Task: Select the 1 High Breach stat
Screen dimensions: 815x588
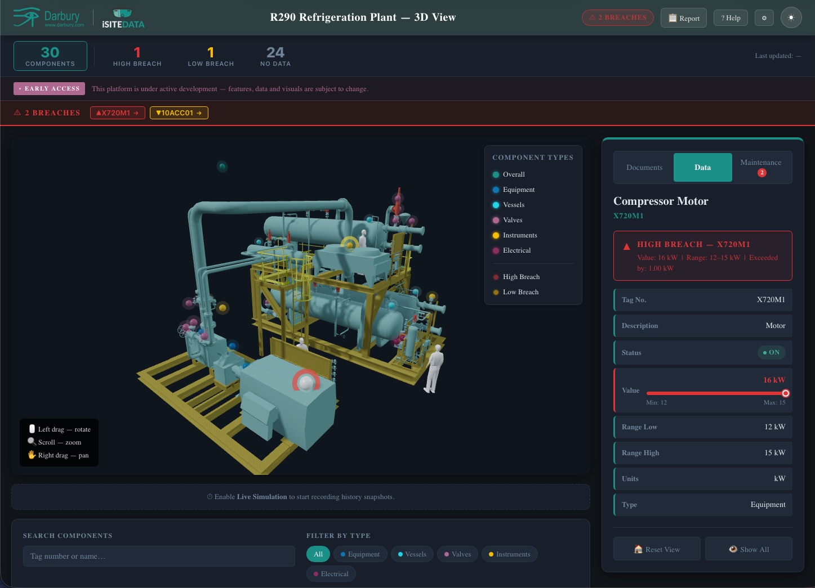Action: tap(137, 56)
